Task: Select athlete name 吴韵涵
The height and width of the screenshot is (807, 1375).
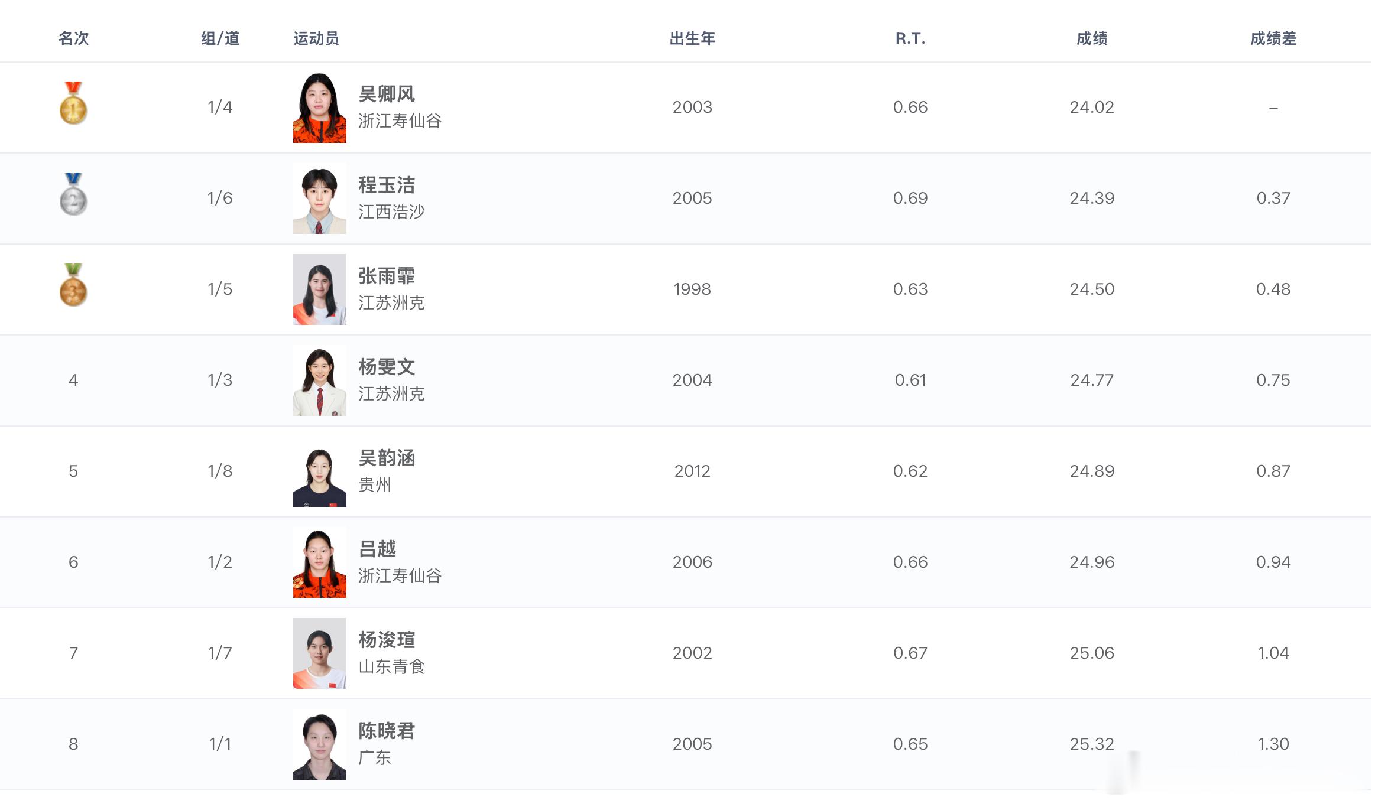Action: point(387,458)
